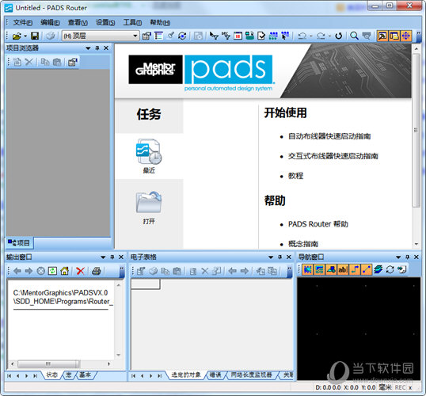Open the 导航窗口 panel options arrow
The width and height of the screenshot is (426, 396).
click(x=398, y=257)
